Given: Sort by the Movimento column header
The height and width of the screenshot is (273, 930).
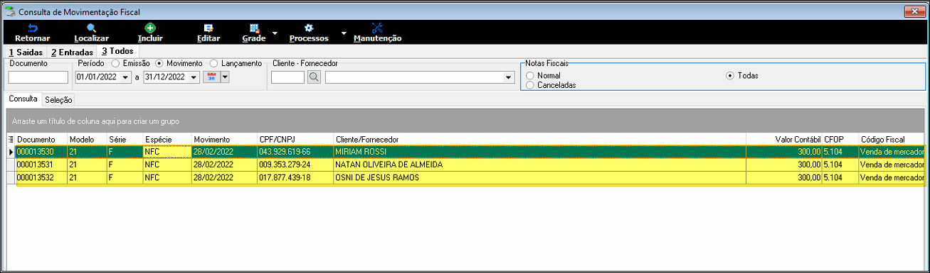Looking at the screenshot, I should (x=224, y=139).
